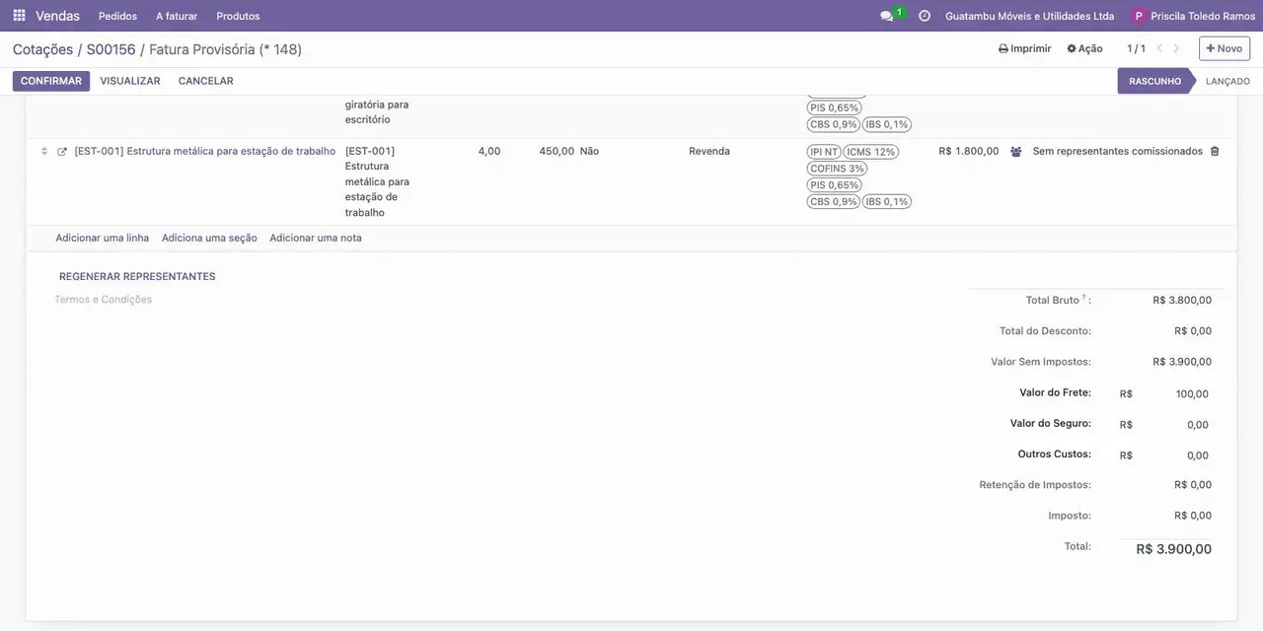Click the printer icon beside Imprimir
The image size is (1263, 631).
[x=1003, y=48]
